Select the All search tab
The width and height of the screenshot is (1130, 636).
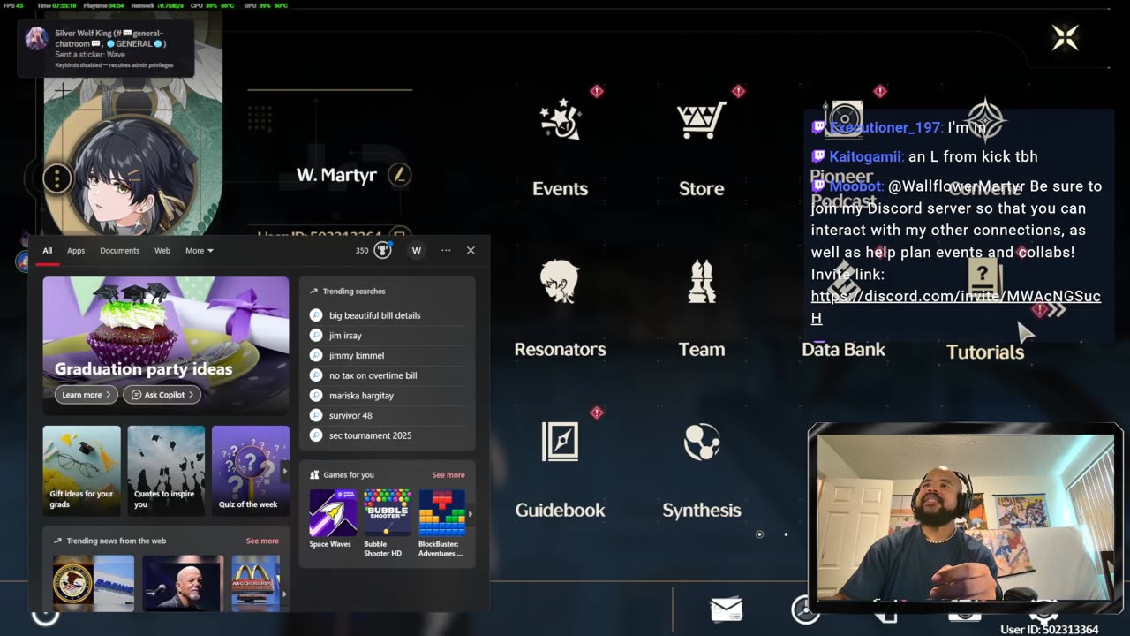[x=48, y=250]
